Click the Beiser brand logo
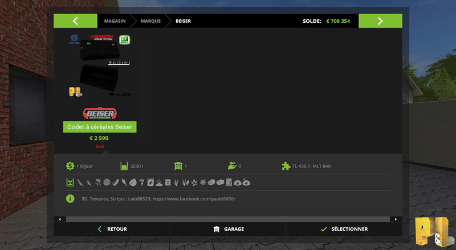The height and width of the screenshot is (250, 456). pos(100,113)
